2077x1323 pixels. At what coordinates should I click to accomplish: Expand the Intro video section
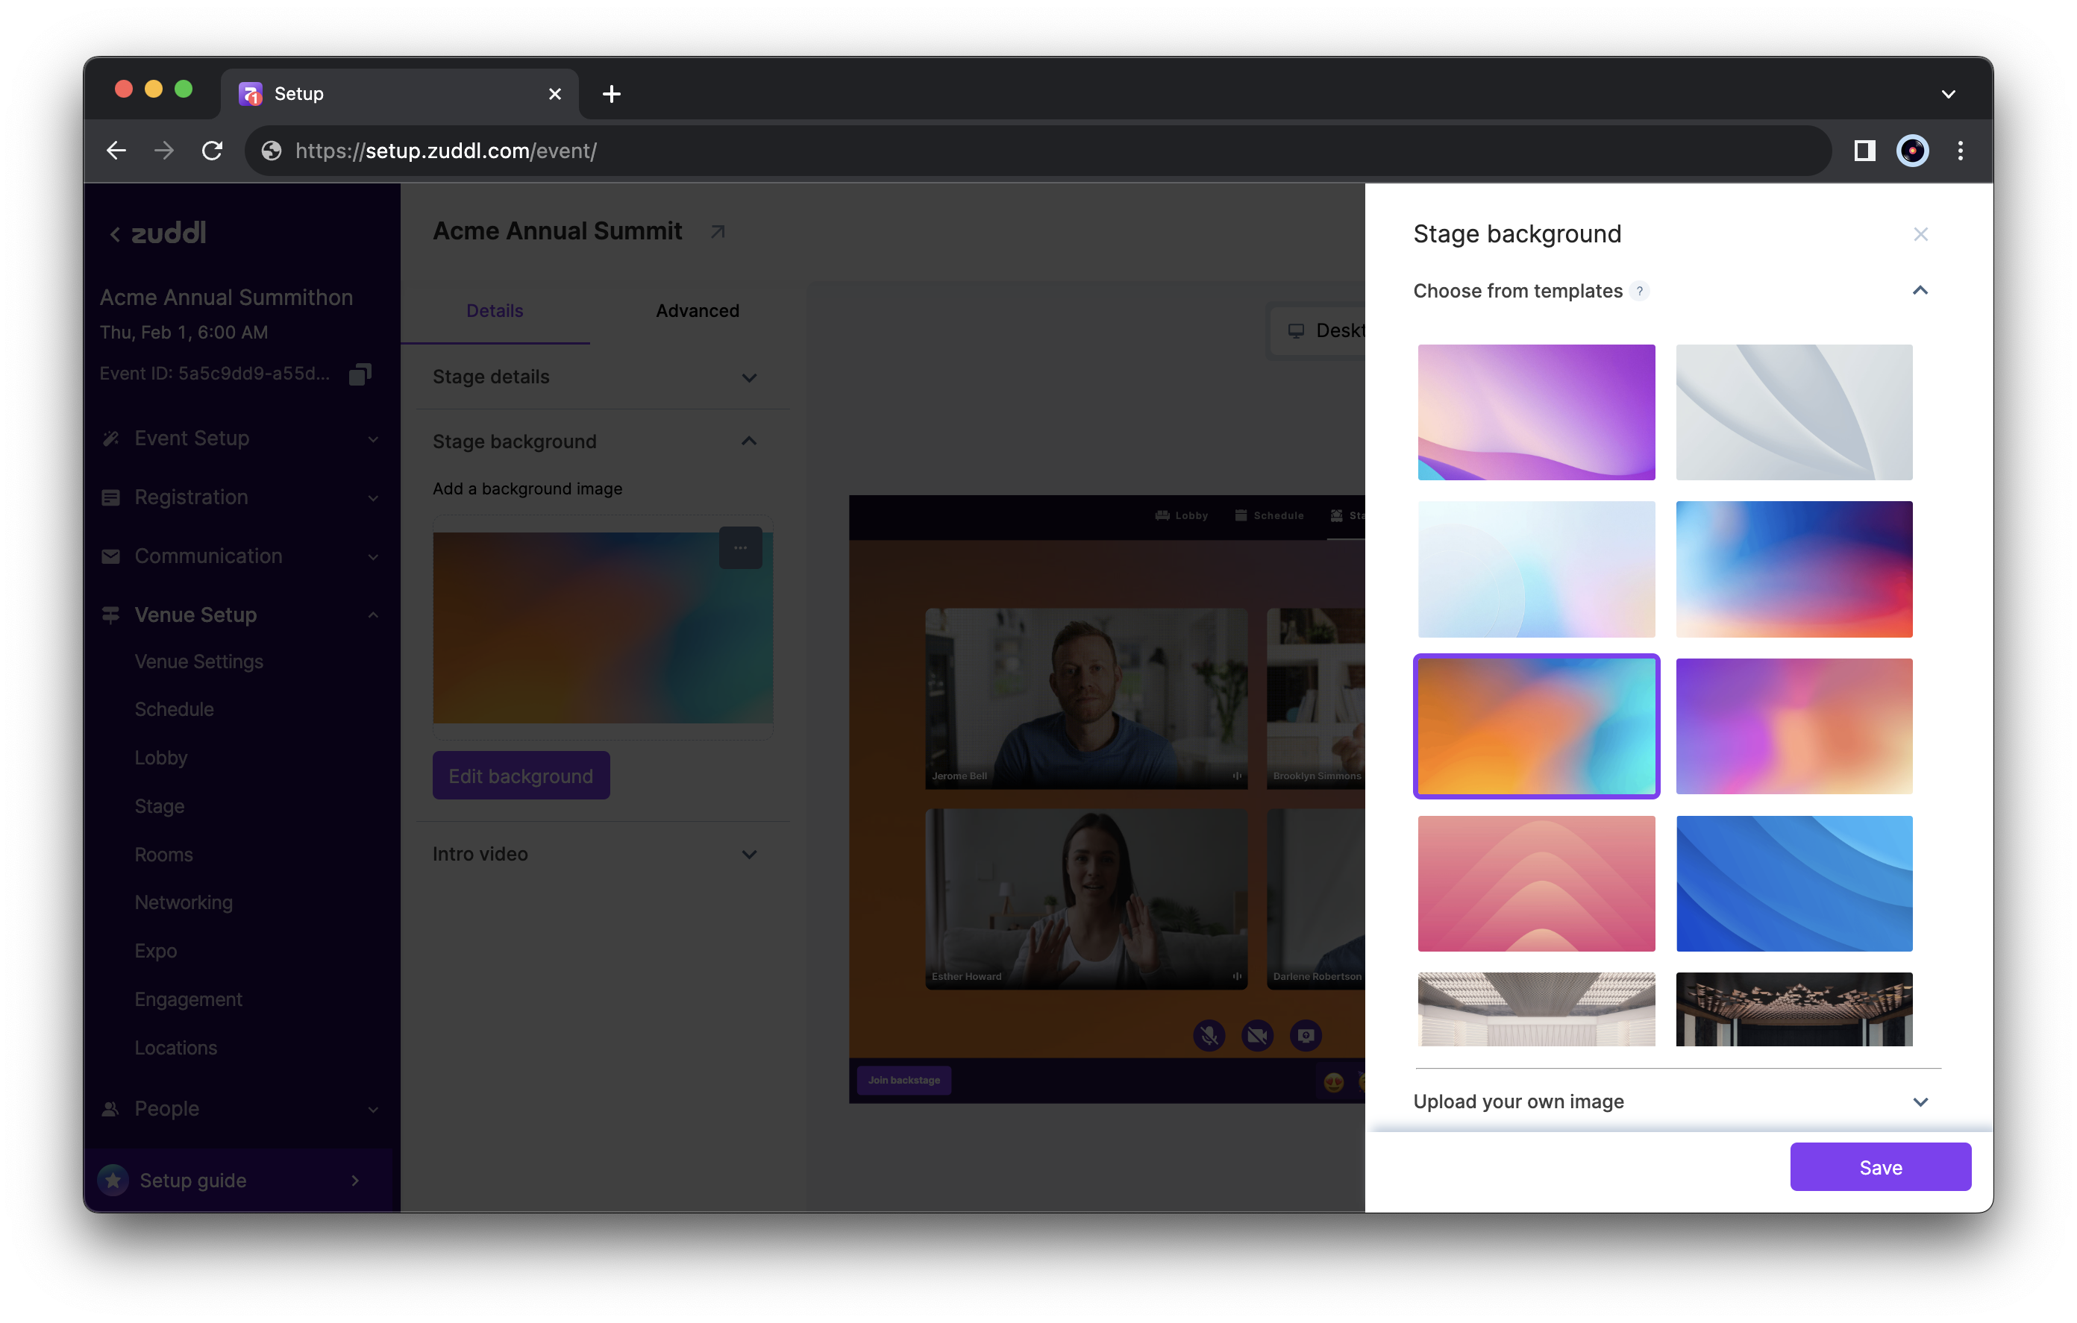tap(750, 854)
